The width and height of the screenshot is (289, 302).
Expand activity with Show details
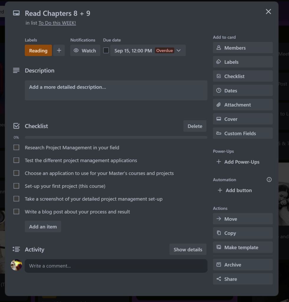(188, 249)
